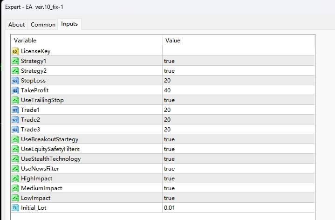Click the Trade2 integer type icon
335x220 pixels.
(15, 120)
